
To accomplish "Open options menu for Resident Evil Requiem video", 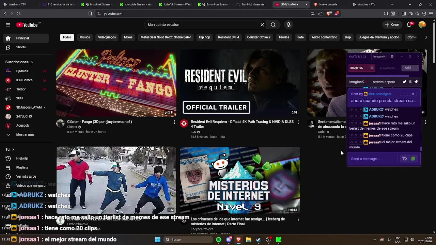I will [298, 122].
